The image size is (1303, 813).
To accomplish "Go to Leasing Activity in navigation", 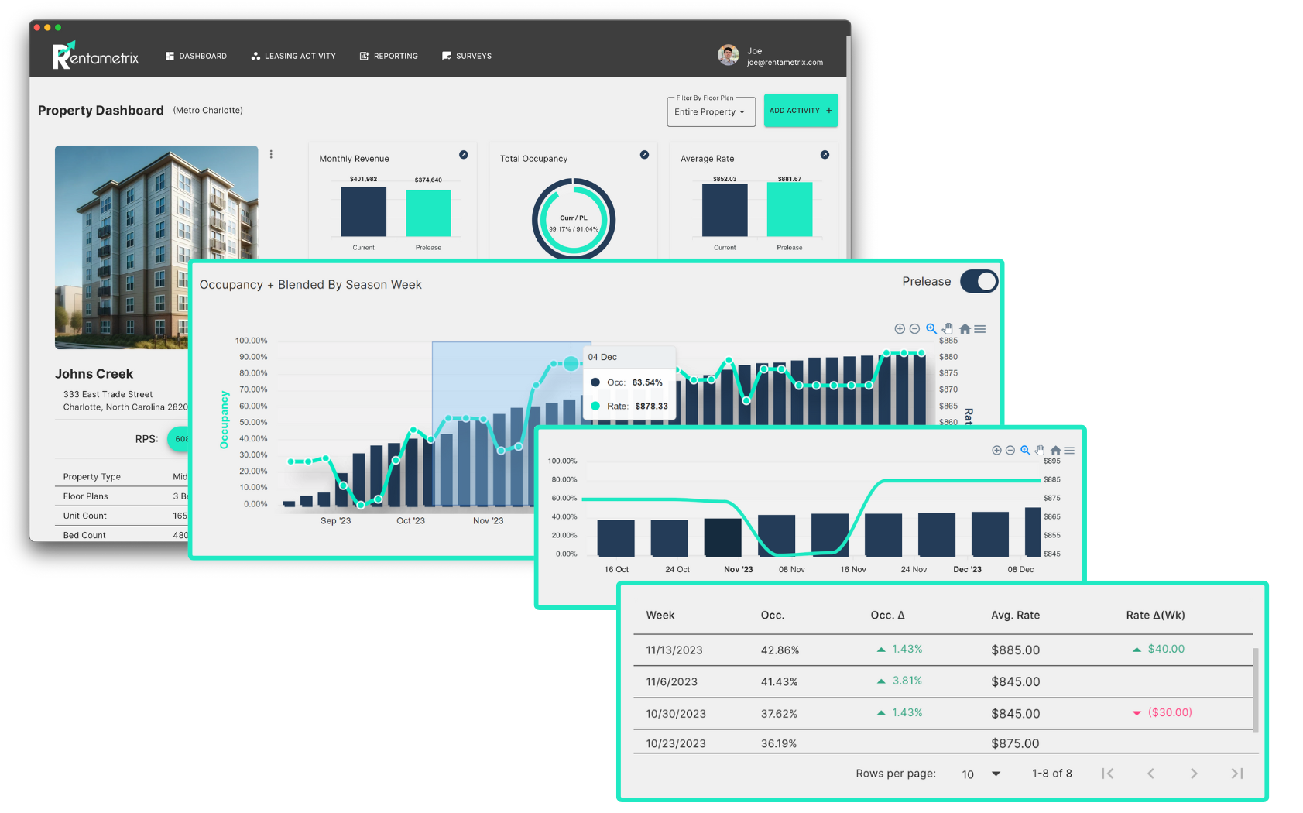I will [x=293, y=56].
